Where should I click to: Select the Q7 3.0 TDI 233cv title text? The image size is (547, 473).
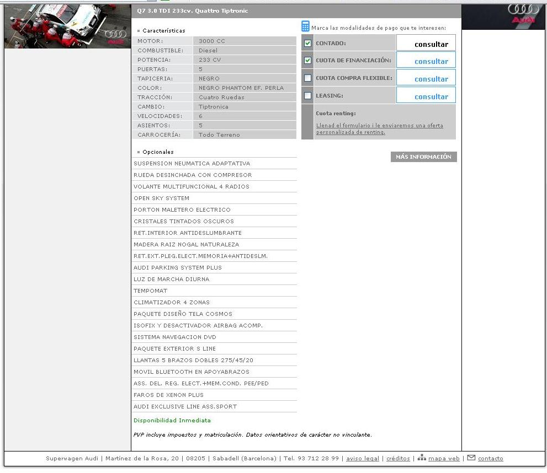coord(193,11)
